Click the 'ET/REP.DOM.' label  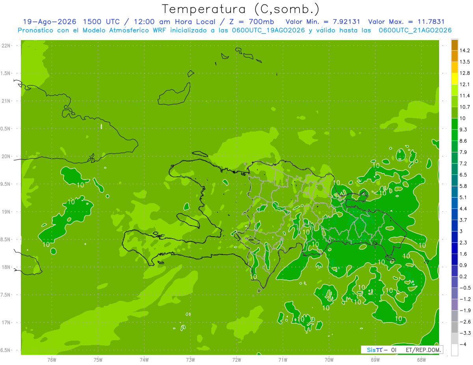pos(423,350)
